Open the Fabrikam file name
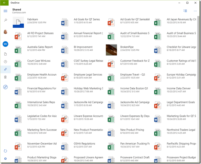 [32, 19]
